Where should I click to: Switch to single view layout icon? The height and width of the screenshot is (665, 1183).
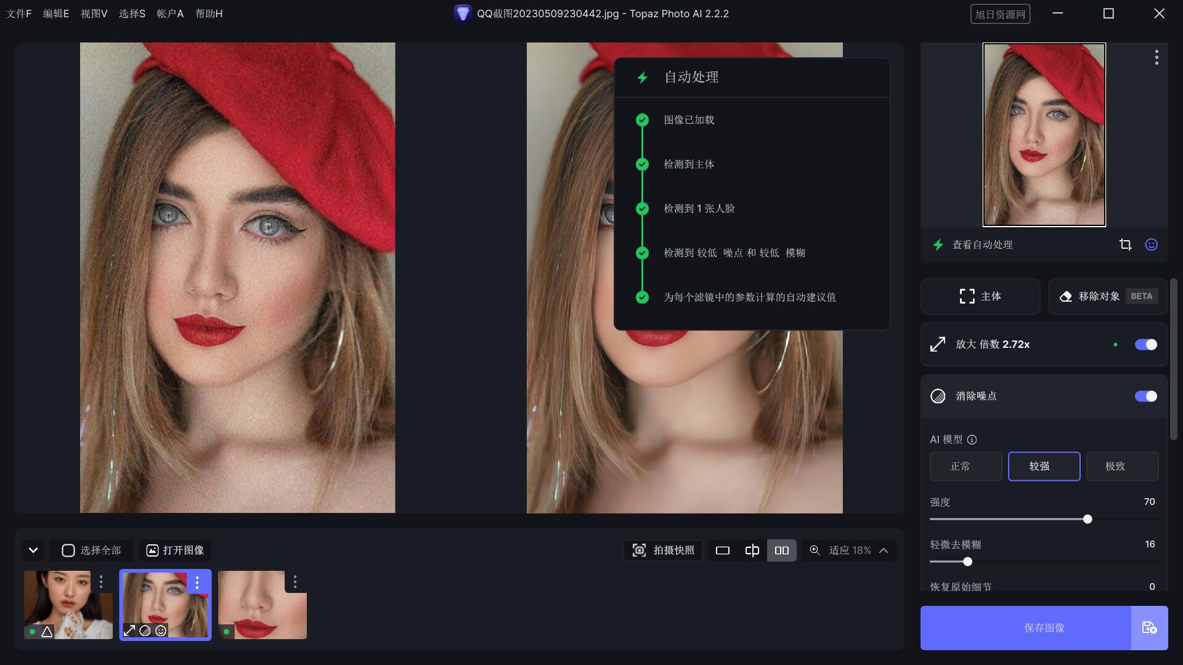pos(723,550)
